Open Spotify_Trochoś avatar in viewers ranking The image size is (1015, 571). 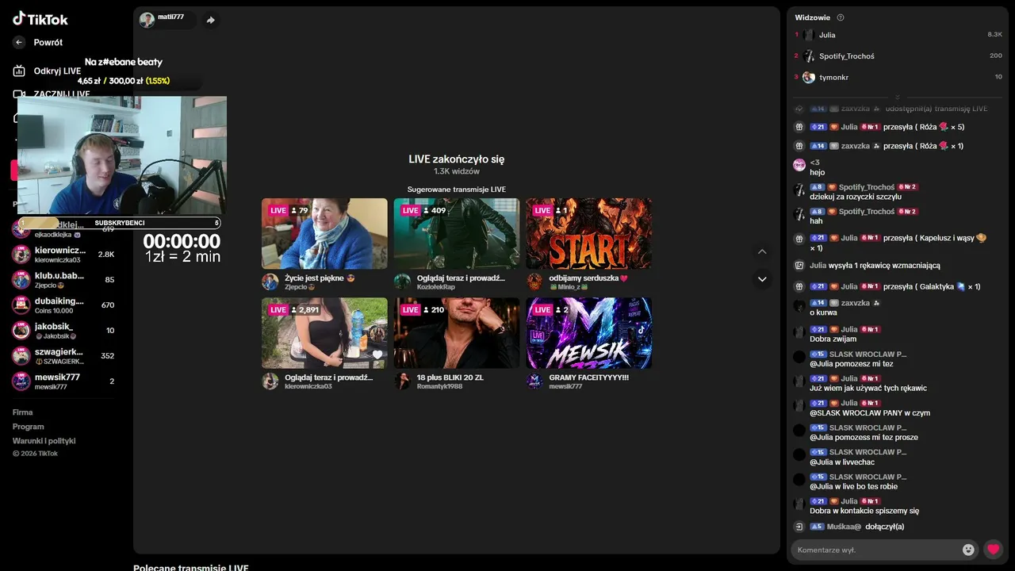[x=808, y=56]
